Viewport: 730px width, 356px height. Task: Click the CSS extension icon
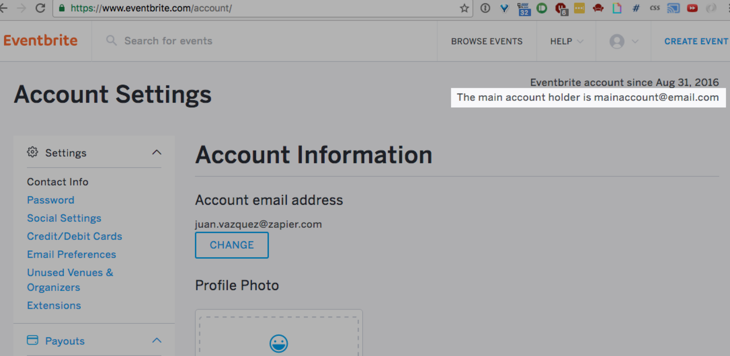pos(655,8)
